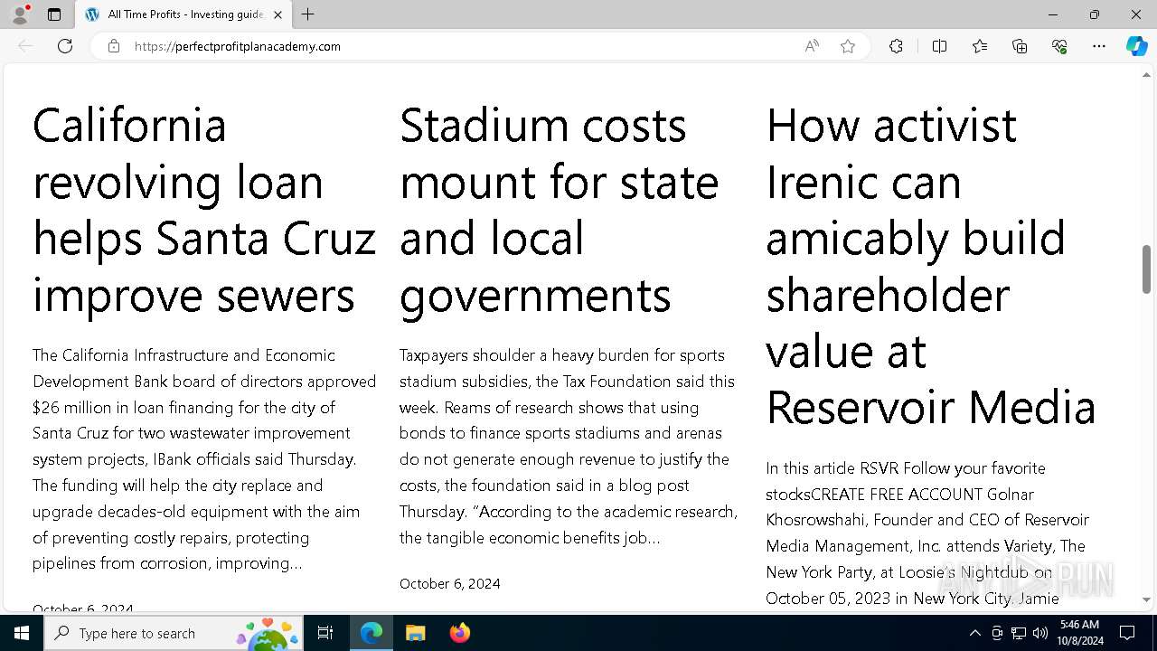Open the tab actions menu icon
Image resolution: width=1157 pixels, height=651 pixels.
pos(54,14)
